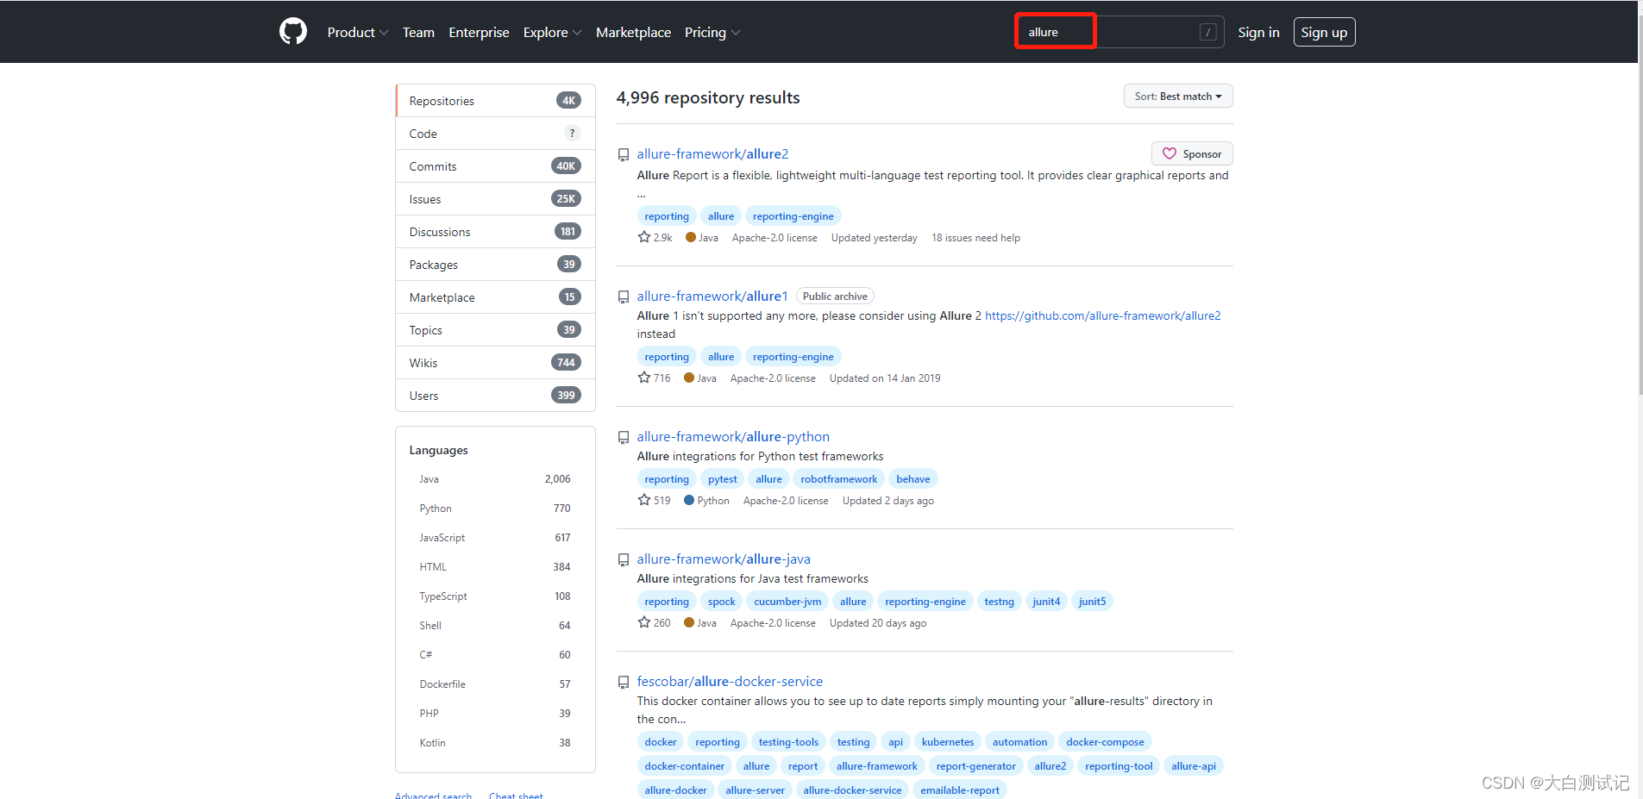
Task: Follow the github.com/allure-framework/allure2 URL link
Action: (x=1103, y=315)
